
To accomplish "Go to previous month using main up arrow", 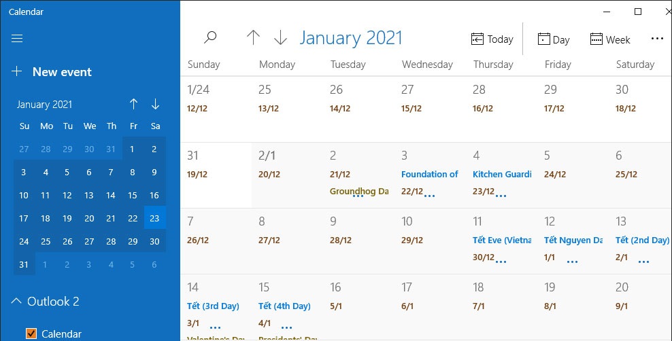I will point(253,38).
